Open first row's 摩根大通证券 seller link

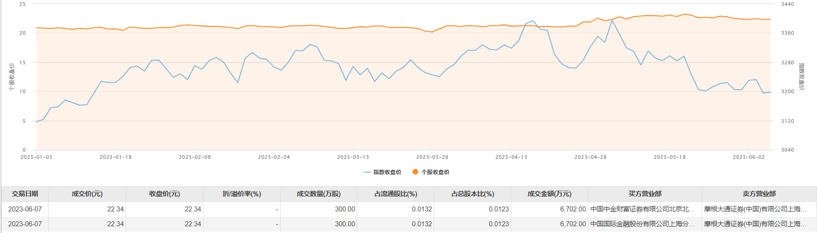[x=755, y=209]
